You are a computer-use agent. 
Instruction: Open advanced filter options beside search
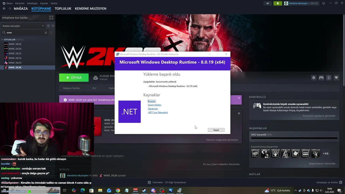[x=51, y=33]
